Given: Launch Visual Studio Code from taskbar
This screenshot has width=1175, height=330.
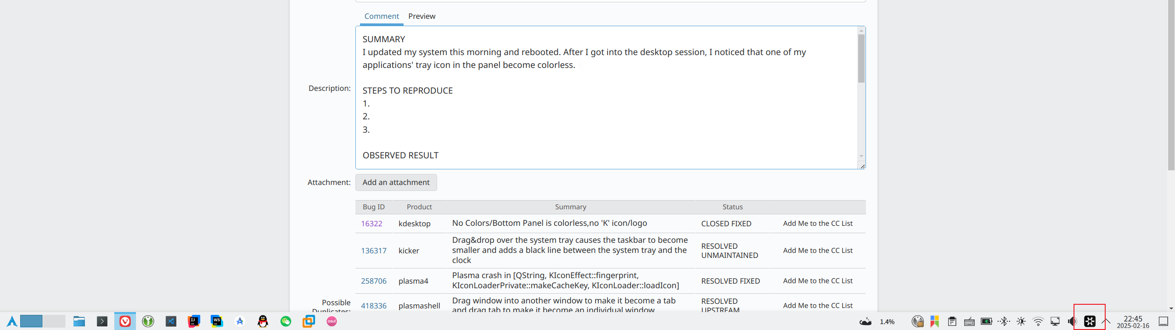Looking at the screenshot, I should [x=171, y=321].
